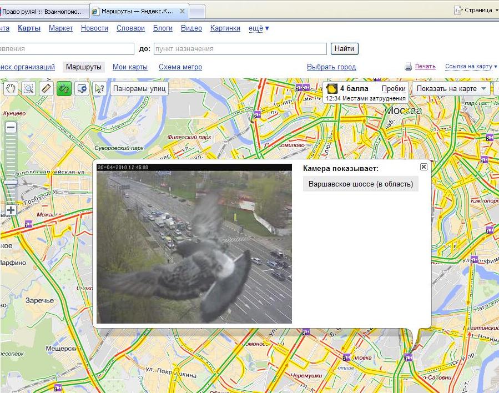Image resolution: width=499 pixels, height=393 pixels.
Task: Close the traffic camera popup
Action: pos(424,167)
